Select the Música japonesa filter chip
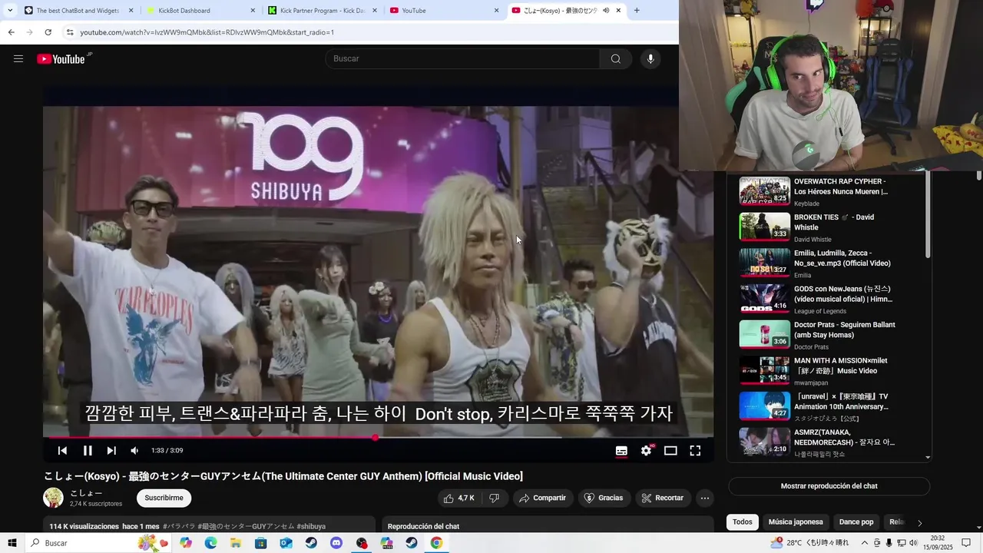Screen dimensions: 983x553 795,522
